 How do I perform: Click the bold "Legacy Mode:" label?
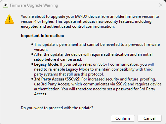pyautogui.click(x=47, y=64)
